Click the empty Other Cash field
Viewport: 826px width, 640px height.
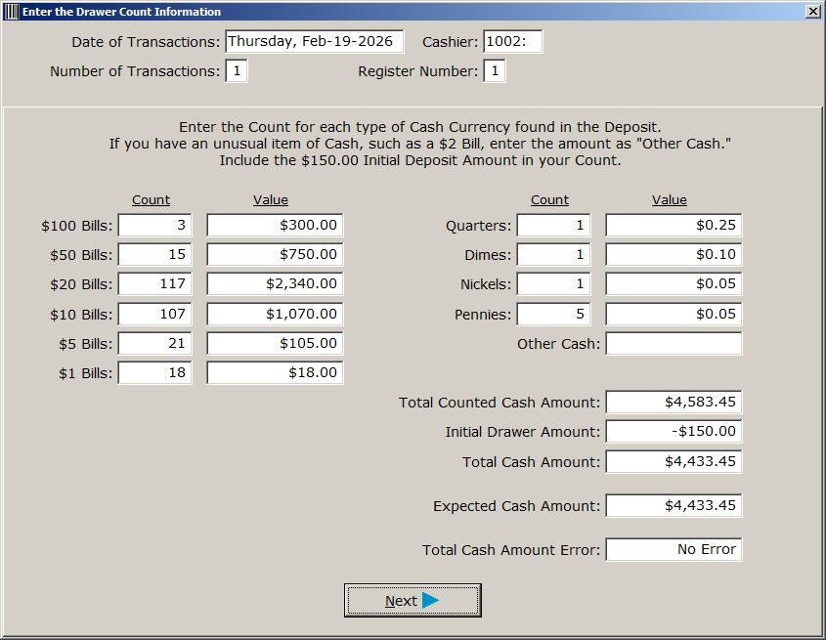pos(674,344)
